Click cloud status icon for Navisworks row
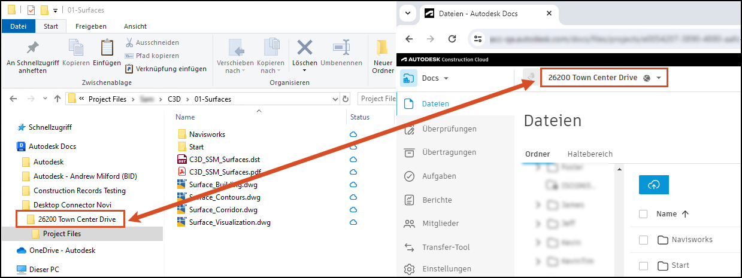The height and width of the screenshot is (278, 742). point(353,134)
